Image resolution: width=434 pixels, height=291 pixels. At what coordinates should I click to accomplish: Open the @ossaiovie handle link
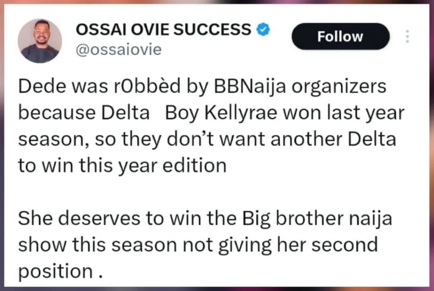coord(118,50)
